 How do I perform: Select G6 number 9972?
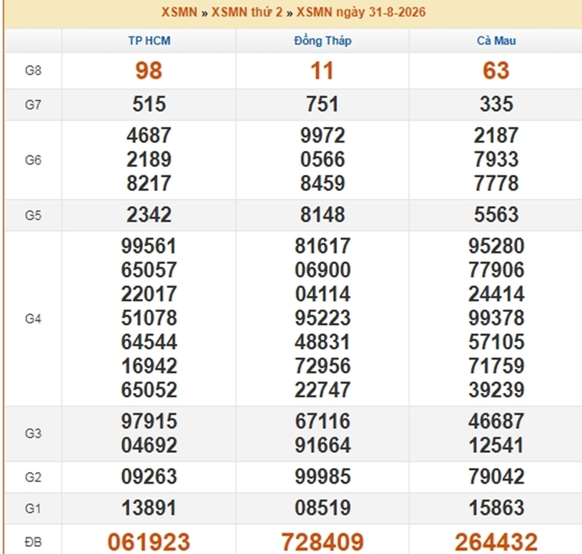(x=323, y=135)
